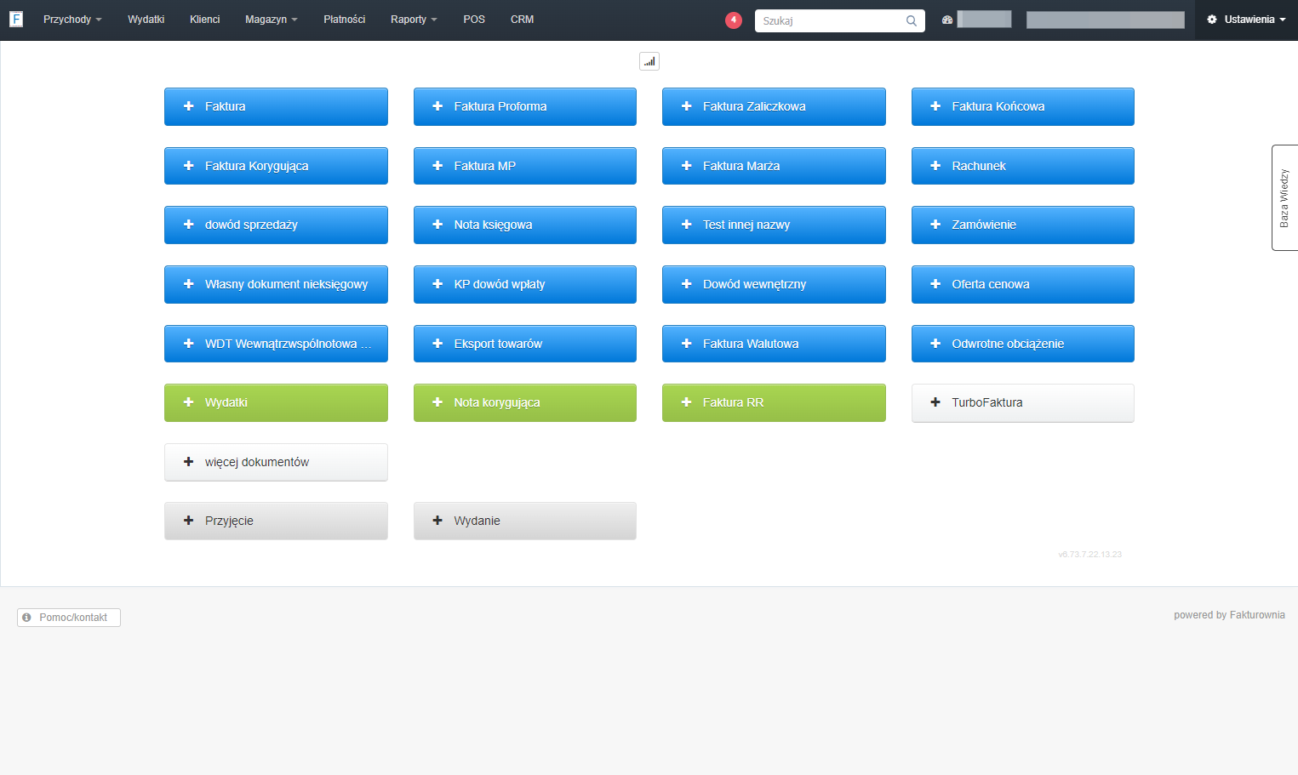Open the CRM menu item
Image resolution: width=1298 pixels, height=775 pixels.
[523, 20]
